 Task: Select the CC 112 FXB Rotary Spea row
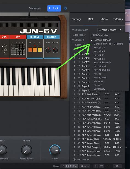pos(97,151)
